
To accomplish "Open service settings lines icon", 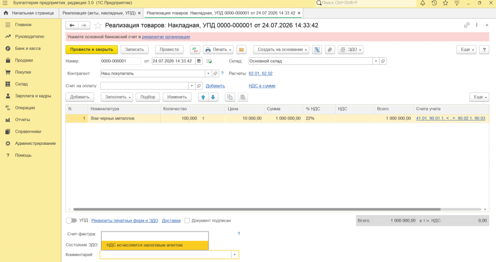I will click(x=457, y=3).
